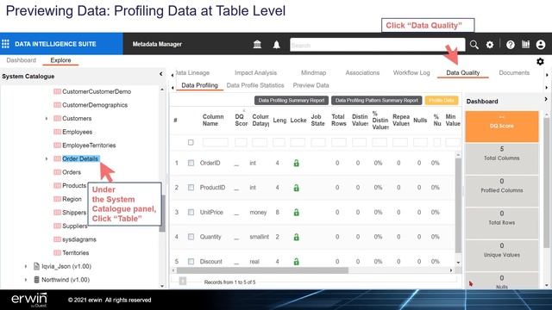Click the System Catalogue tree scrollbar
Image resolution: width=552 pixels, height=310 pixels.
pos(162,214)
